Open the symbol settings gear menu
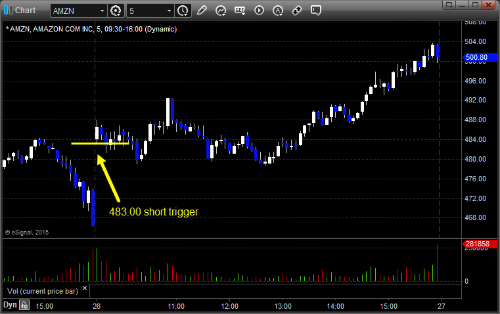The width and height of the screenshot is (500, 314). click(116, 11)
